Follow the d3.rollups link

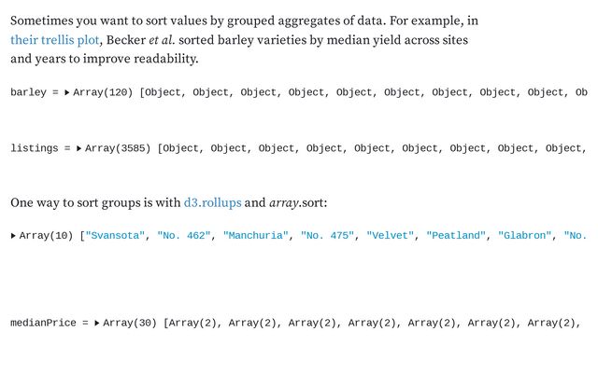[212, 202]
